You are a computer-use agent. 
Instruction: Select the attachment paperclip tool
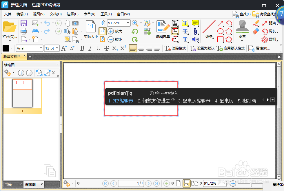(196, 31)
